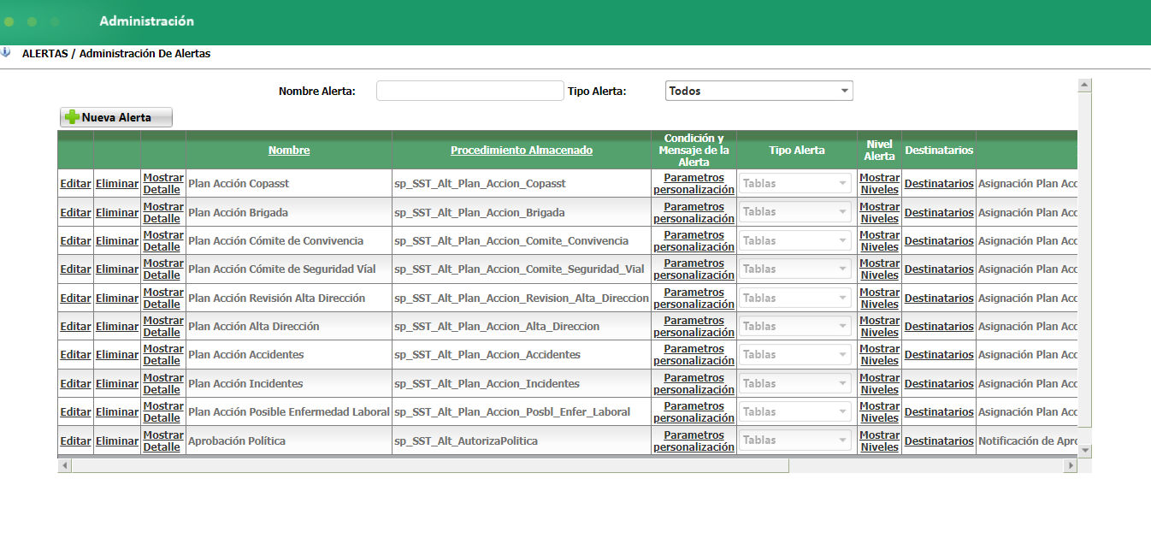Open Tipo Alerta dropdown for Seguridad Víal row
The image size is (1151, 544).
coord(795,269)
